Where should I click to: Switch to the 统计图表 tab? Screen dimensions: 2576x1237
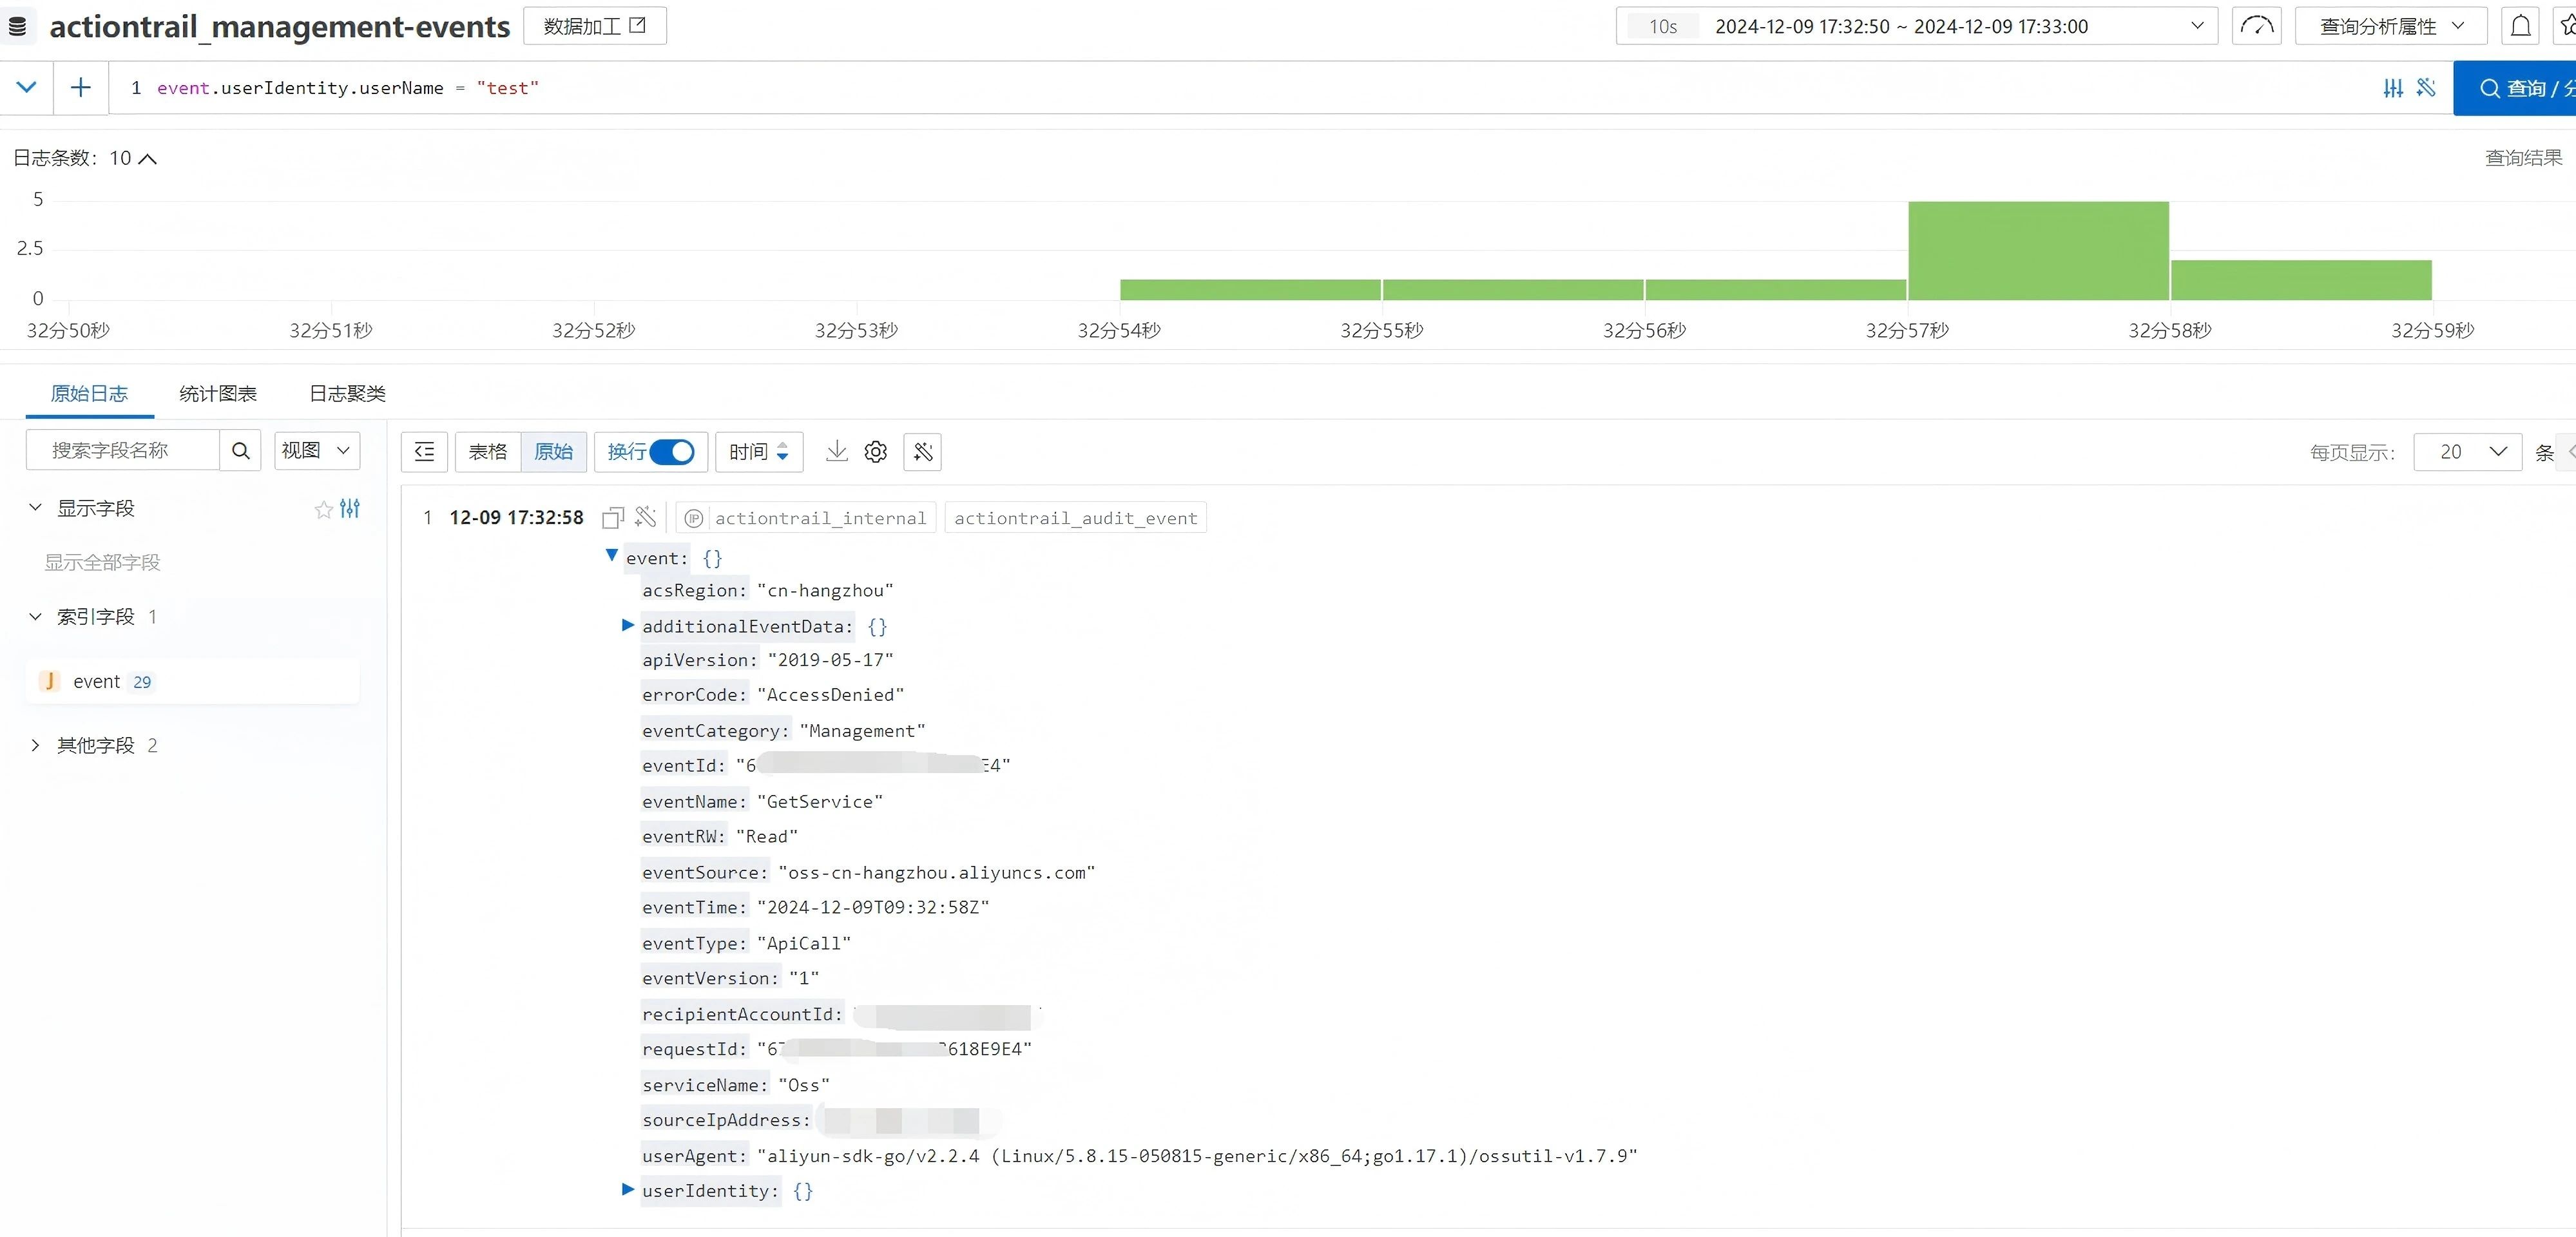(x=218, y=394)
